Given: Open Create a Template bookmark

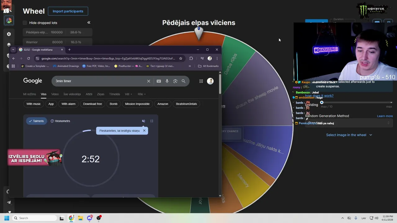Looking at the screenshot, I should 35,66.
